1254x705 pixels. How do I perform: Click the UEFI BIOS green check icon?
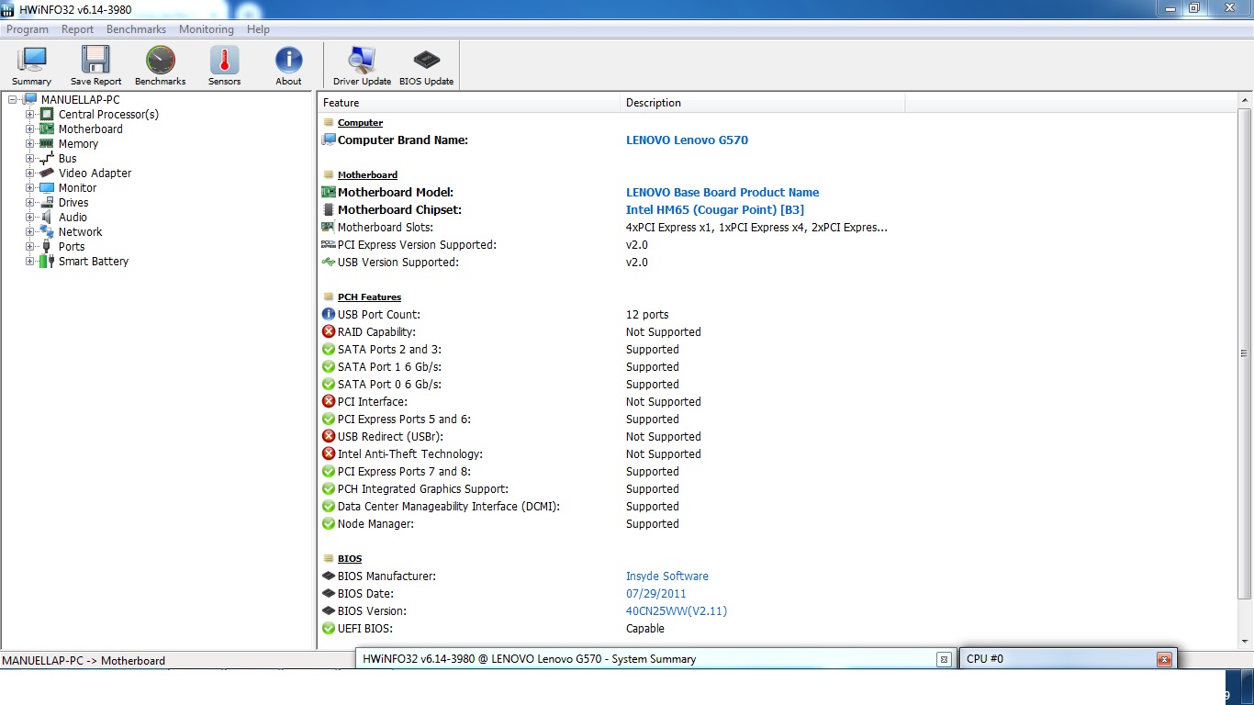click(329, 628)
